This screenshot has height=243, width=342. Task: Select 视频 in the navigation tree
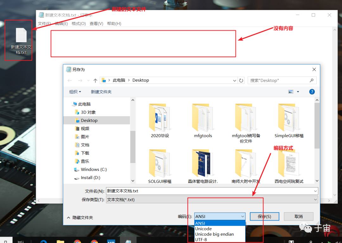pos(85,128)
